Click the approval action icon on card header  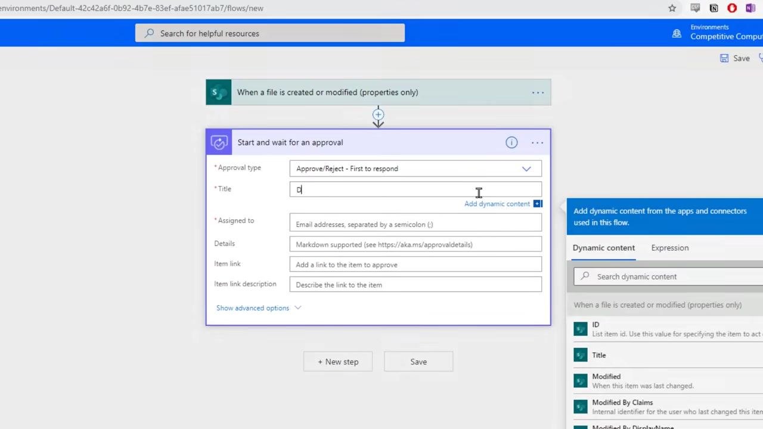219,142
